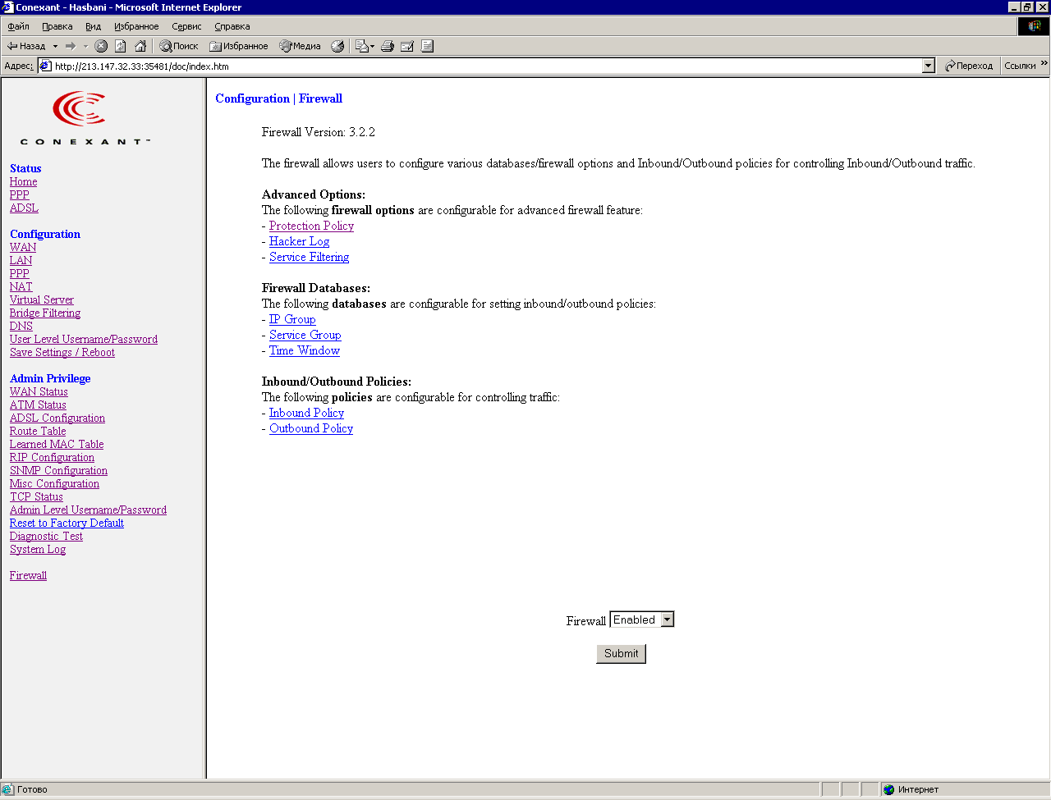Open the Service Group link
Screen dimensions: 1051x800
pos(305,335)
